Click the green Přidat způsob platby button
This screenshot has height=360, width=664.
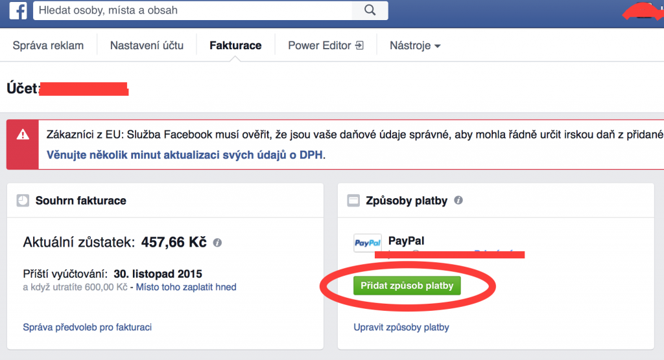point(407,286)
